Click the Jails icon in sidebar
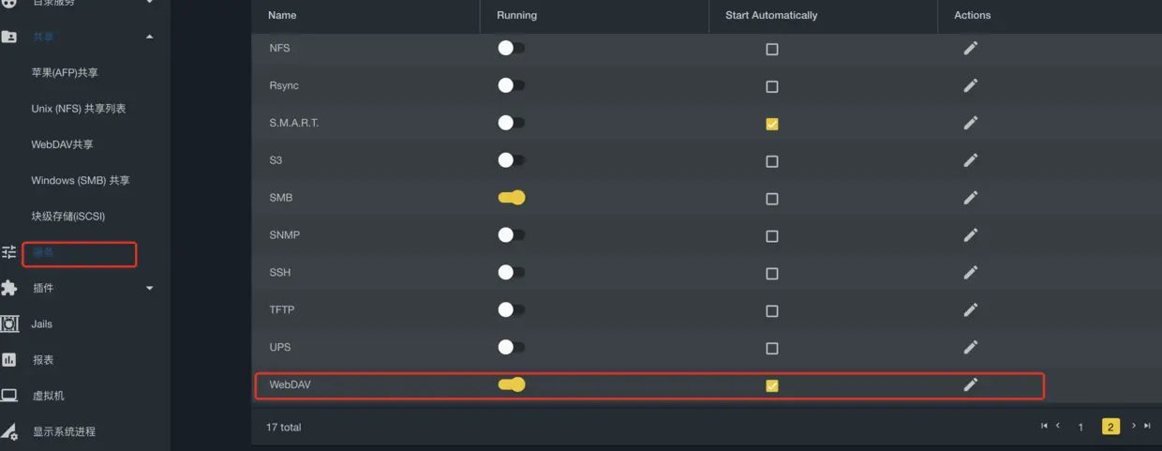Image resolution: width=1162 pixels, height=451 pixels. 9,323
